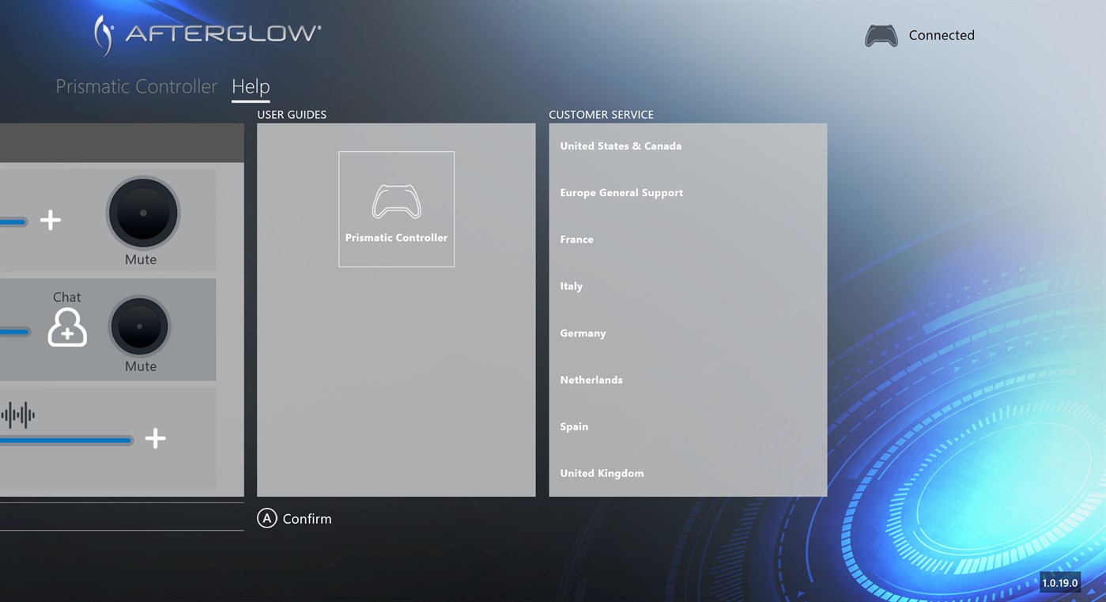1106x602 pixels.
Task: Click the plus beside the bottom audio slider
Action: 155,439
